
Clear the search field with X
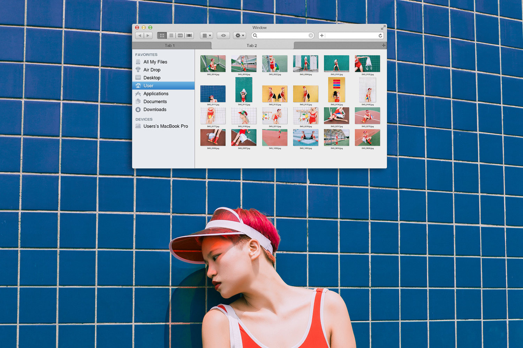[311, 35]
